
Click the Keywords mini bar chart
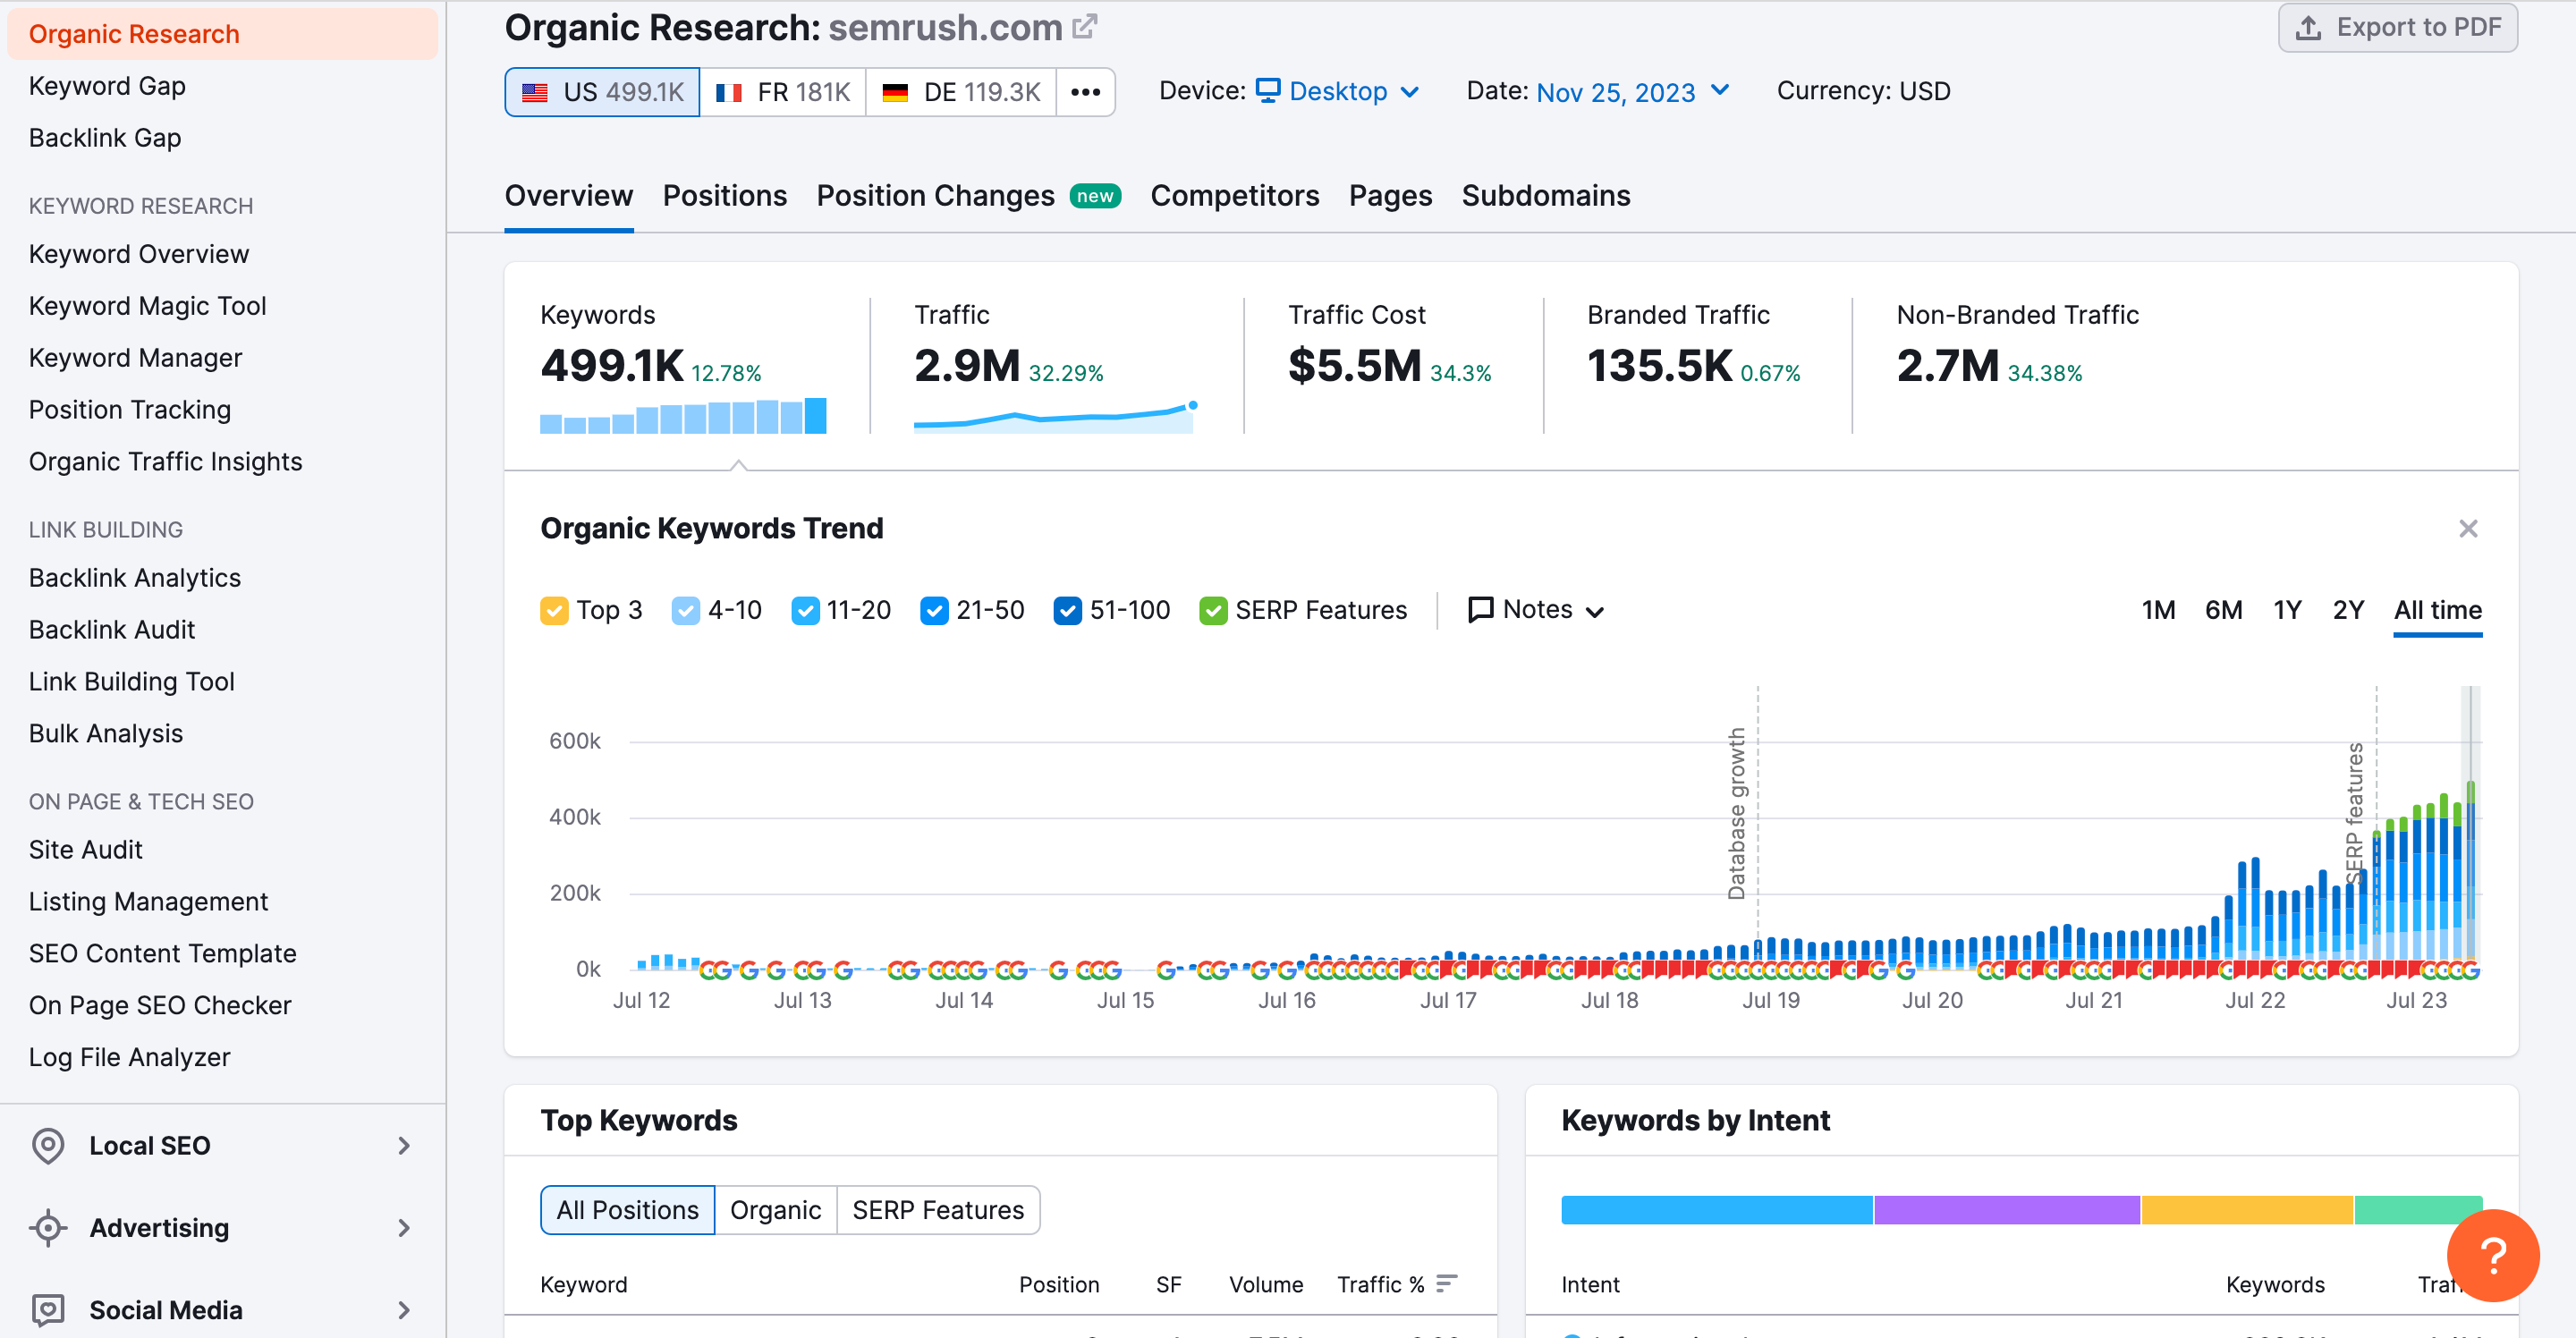(x=683, y=415)
